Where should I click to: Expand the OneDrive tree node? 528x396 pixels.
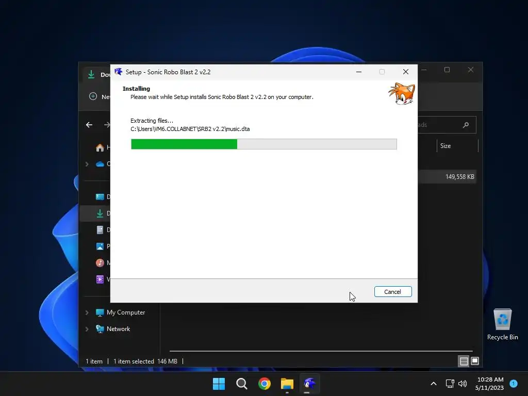pos(87,164)
